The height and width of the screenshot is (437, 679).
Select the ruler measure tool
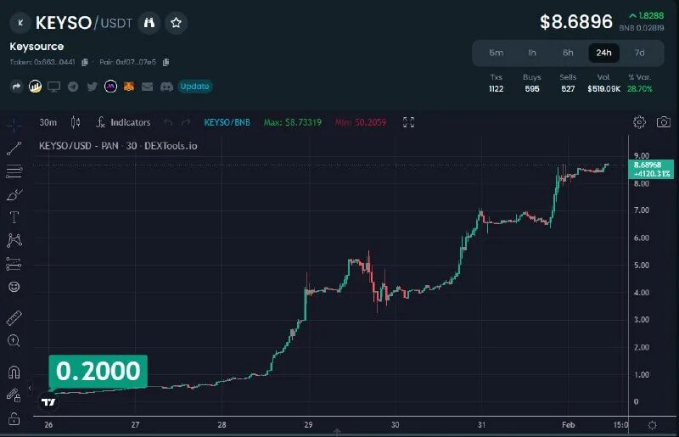coord(14,318)
